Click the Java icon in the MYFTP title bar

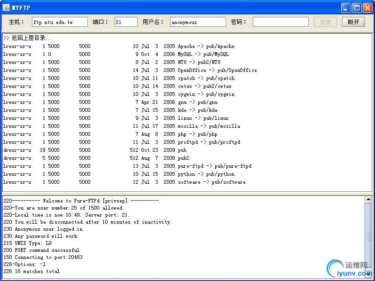6,8
